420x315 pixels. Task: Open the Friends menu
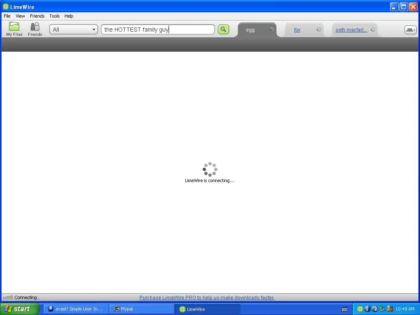[37, 16]
